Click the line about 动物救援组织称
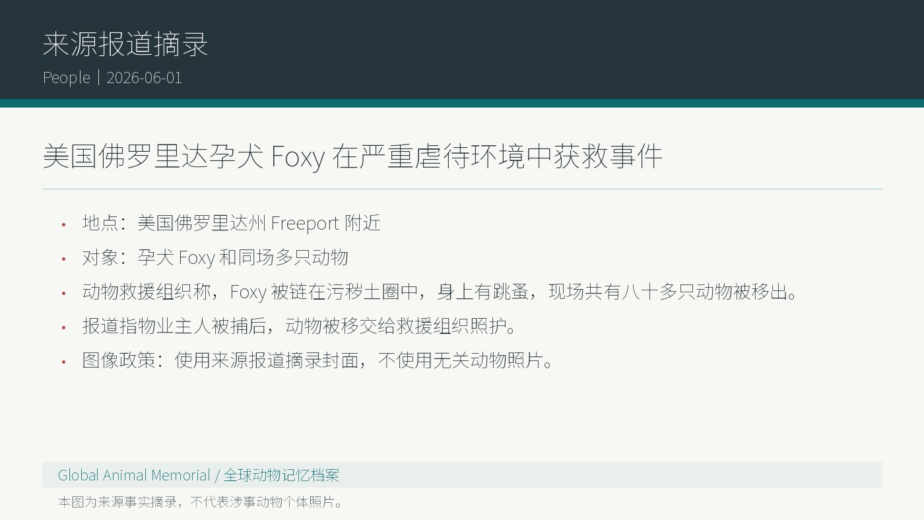The image size is (924, 520). click(440, 292)
